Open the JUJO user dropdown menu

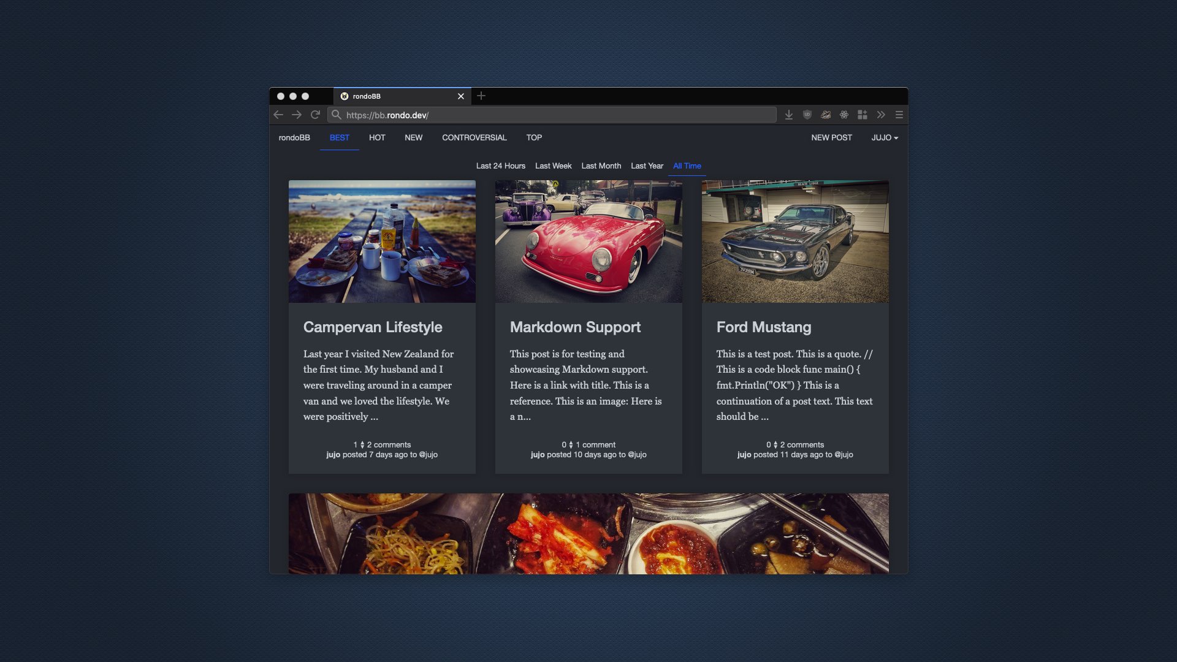click(x=885, y=137)
